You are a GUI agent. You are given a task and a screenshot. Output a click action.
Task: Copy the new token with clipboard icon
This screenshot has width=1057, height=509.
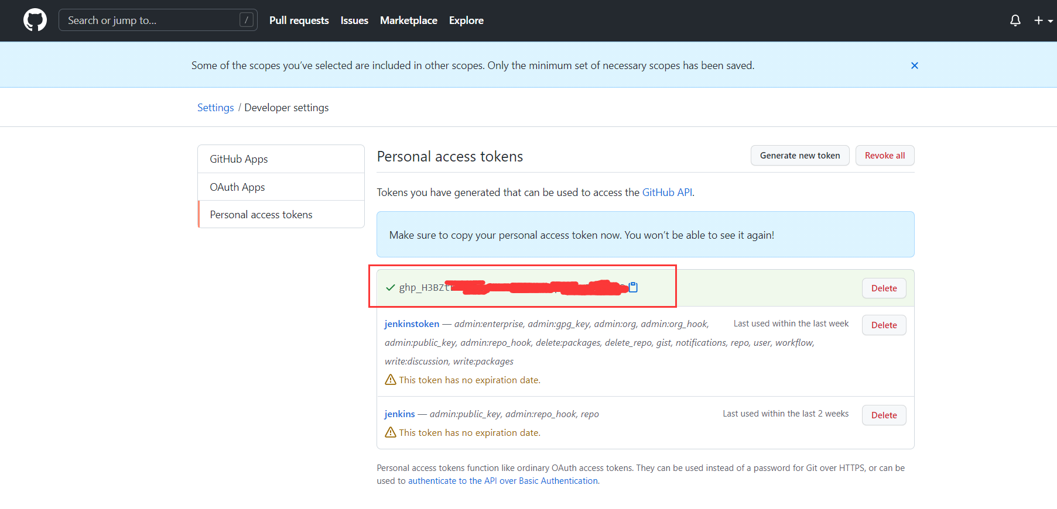(x=633, y=287)
